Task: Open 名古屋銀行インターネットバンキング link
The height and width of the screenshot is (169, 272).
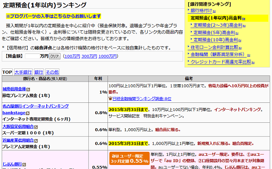Action: [35, 106]
